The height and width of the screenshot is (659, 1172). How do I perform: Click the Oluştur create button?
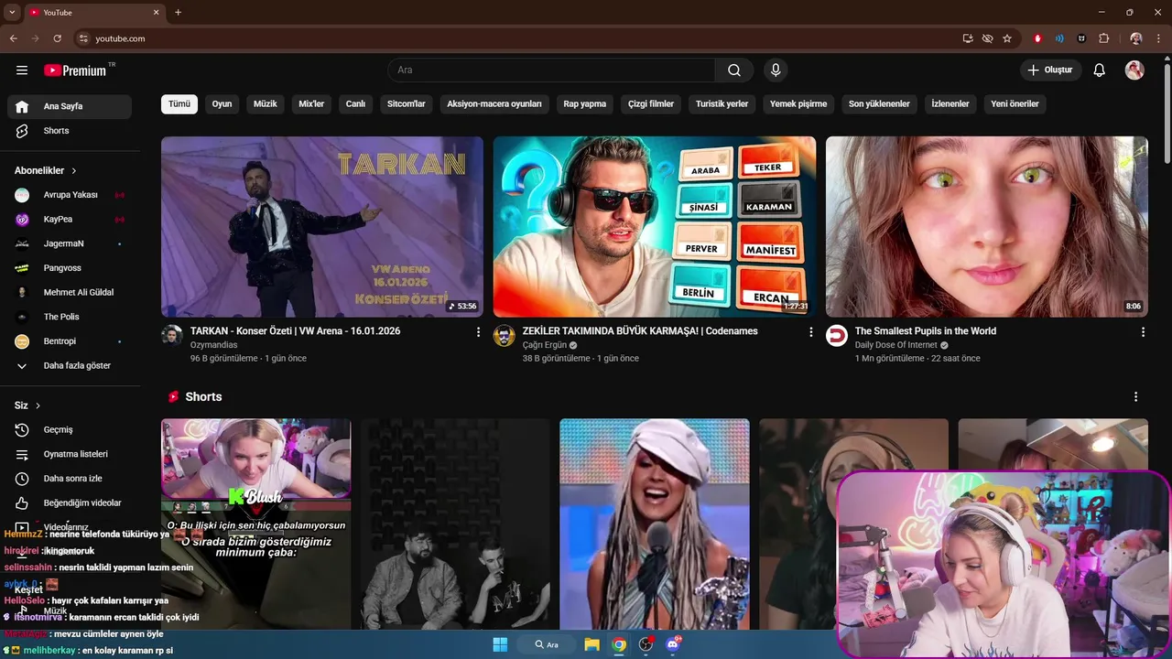click(1051, 70)
